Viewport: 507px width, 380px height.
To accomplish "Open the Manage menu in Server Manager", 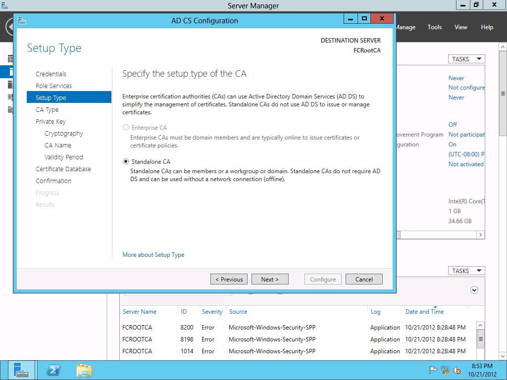I will click(x=406, y=27).
